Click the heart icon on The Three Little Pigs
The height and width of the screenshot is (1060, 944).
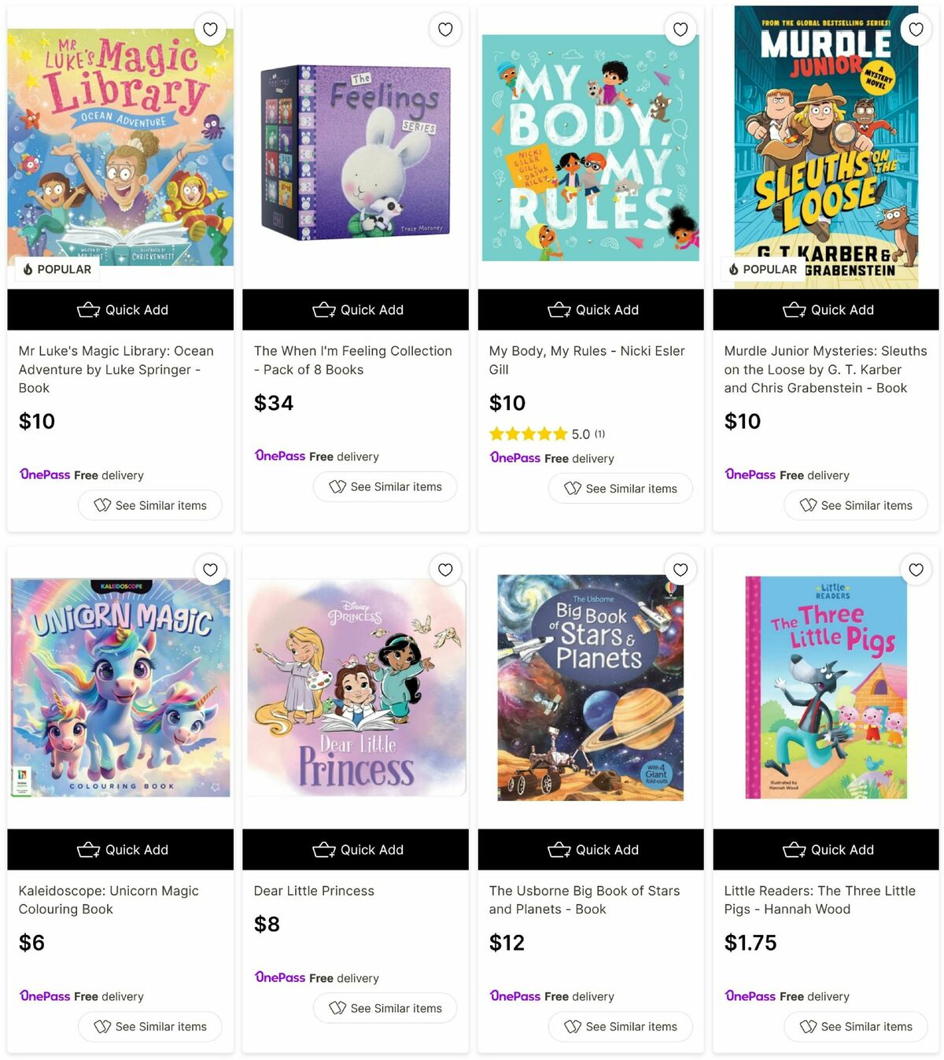tap(915, 570)
